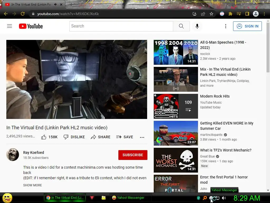Viewport: 270px width, 203px height.
Task: Click the red bull icon on taskbar
Action: tap(92, 198)
